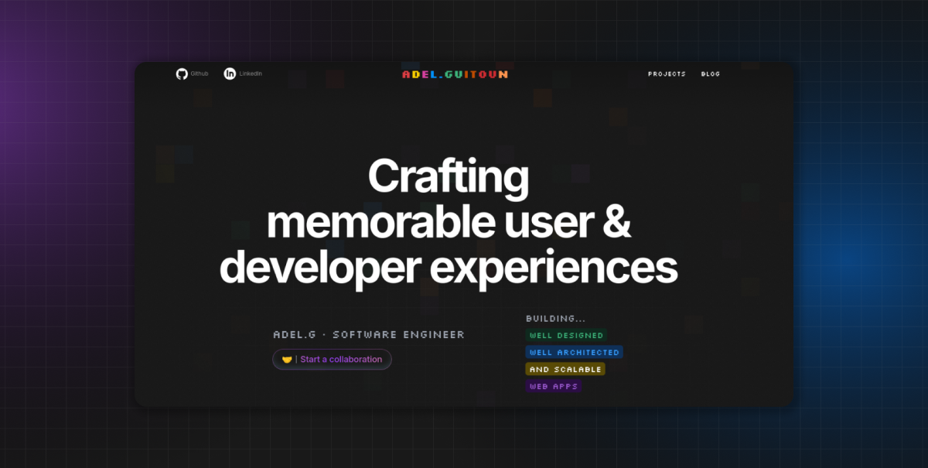The image size is (928, 468).
Task: Click the 'memorable user &' headline line
Action: click(x=449, y=222)
